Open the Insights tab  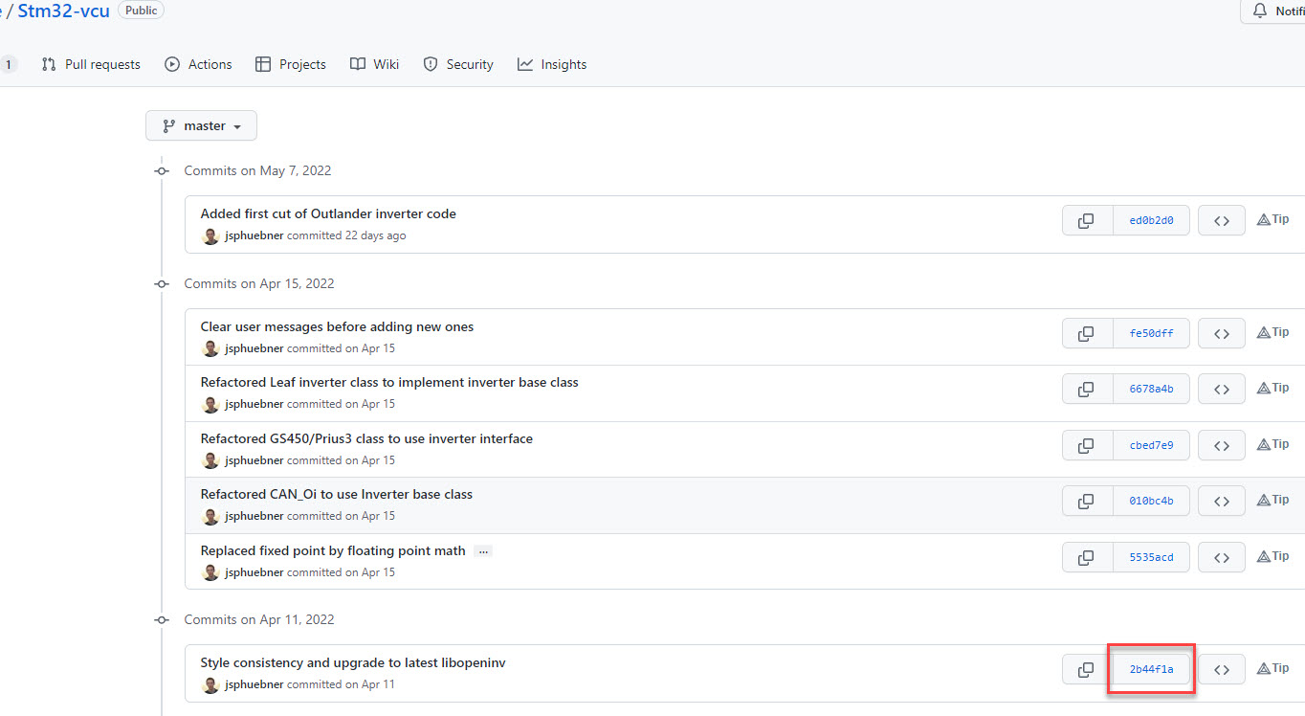pos(552,64)
